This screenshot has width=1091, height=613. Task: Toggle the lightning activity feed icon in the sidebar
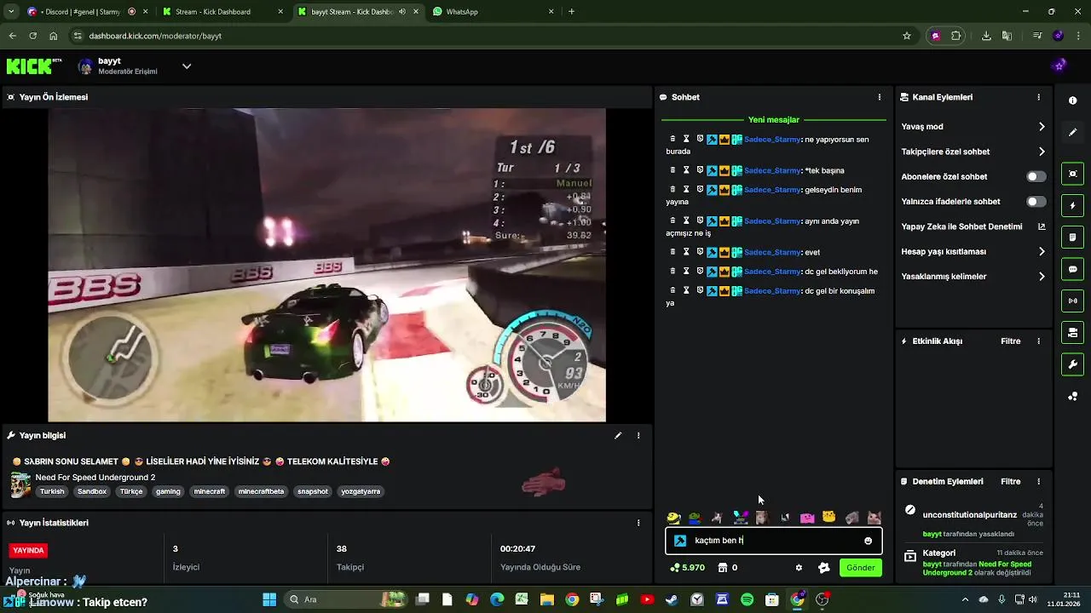tap(1072, 205)
